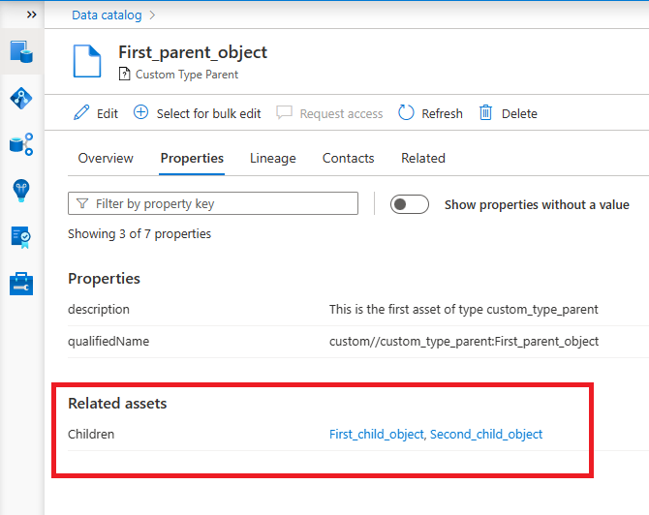Click the Edit pencil icon
This screenshot has height=515, width=649.
[x=82, y=113]
